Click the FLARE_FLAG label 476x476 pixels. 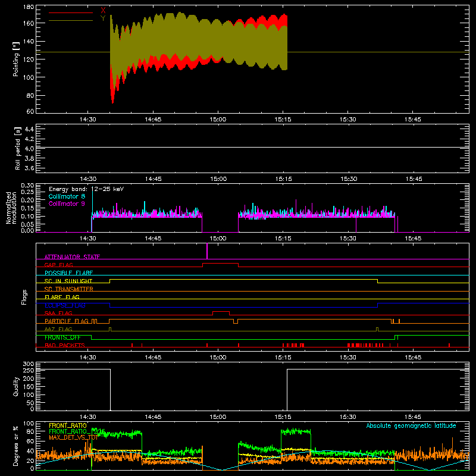(x=62, y=297)
